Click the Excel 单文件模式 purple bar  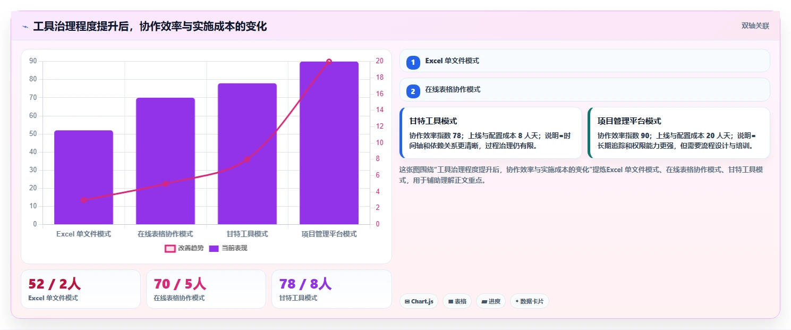83,177
